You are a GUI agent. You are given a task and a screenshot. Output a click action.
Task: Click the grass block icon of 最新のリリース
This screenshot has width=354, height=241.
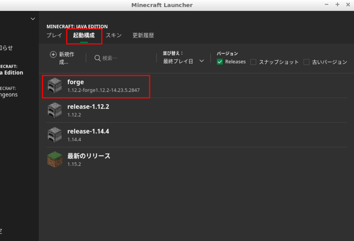point(55,159)
